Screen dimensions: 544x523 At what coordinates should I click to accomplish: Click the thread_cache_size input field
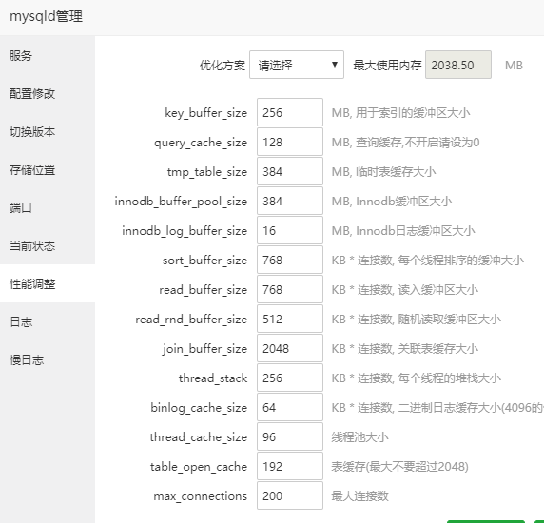tap(290, 436)
